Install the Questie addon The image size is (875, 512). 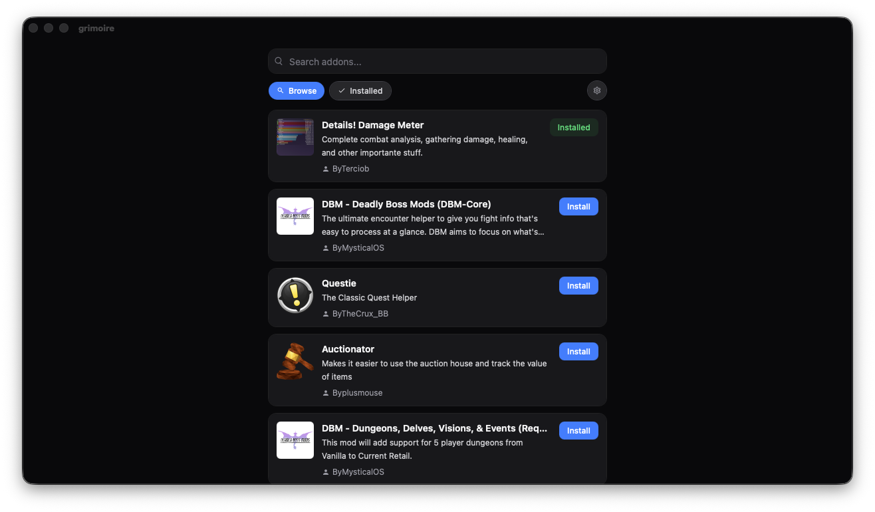click(x=578, y=286)
